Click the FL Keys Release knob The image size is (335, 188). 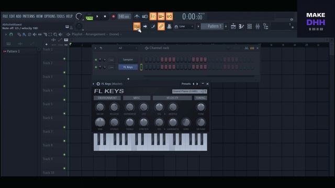click(114, 107)
